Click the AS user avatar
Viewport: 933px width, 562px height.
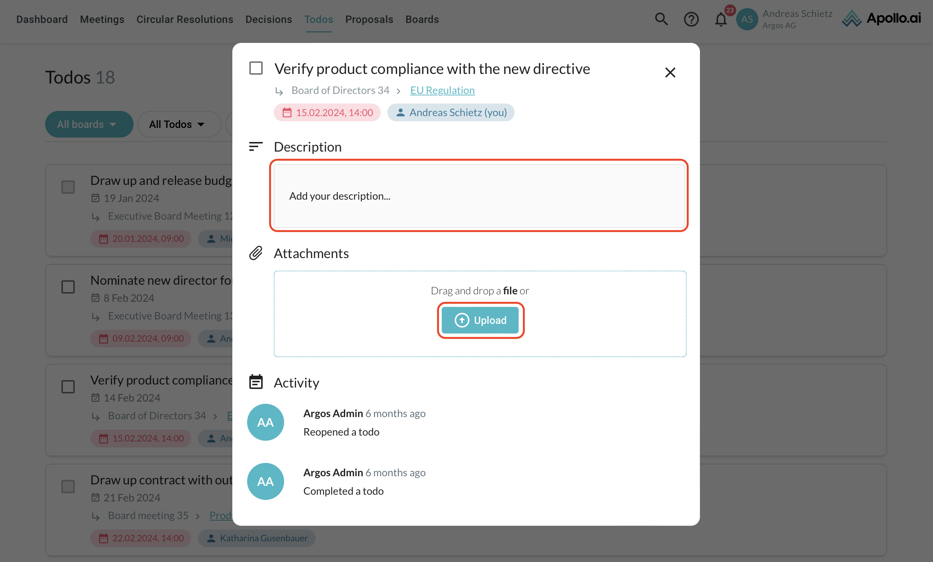[x=747, y=19]
